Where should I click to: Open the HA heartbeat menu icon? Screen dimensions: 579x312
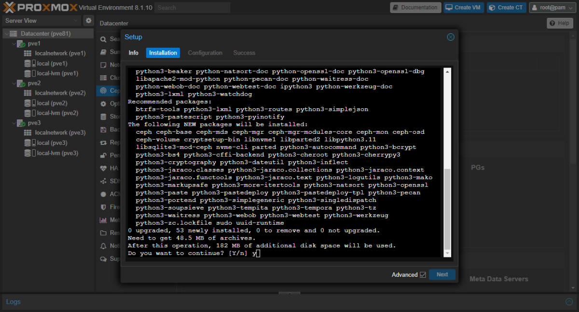click(x=103, y=168)
